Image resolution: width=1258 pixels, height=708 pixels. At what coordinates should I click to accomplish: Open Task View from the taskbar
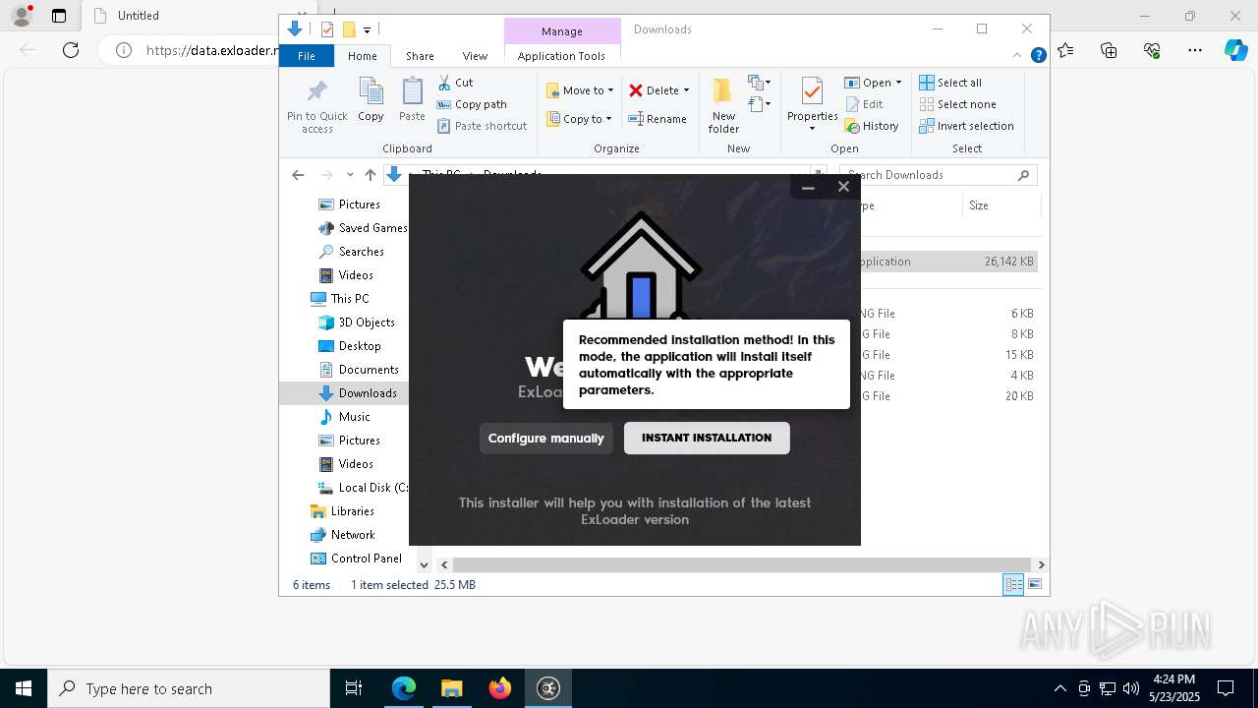[354, 688]
